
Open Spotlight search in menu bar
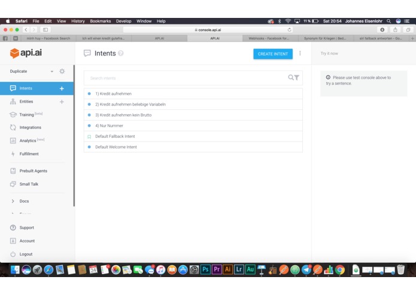pyautogui.click(x=388, y=21)
